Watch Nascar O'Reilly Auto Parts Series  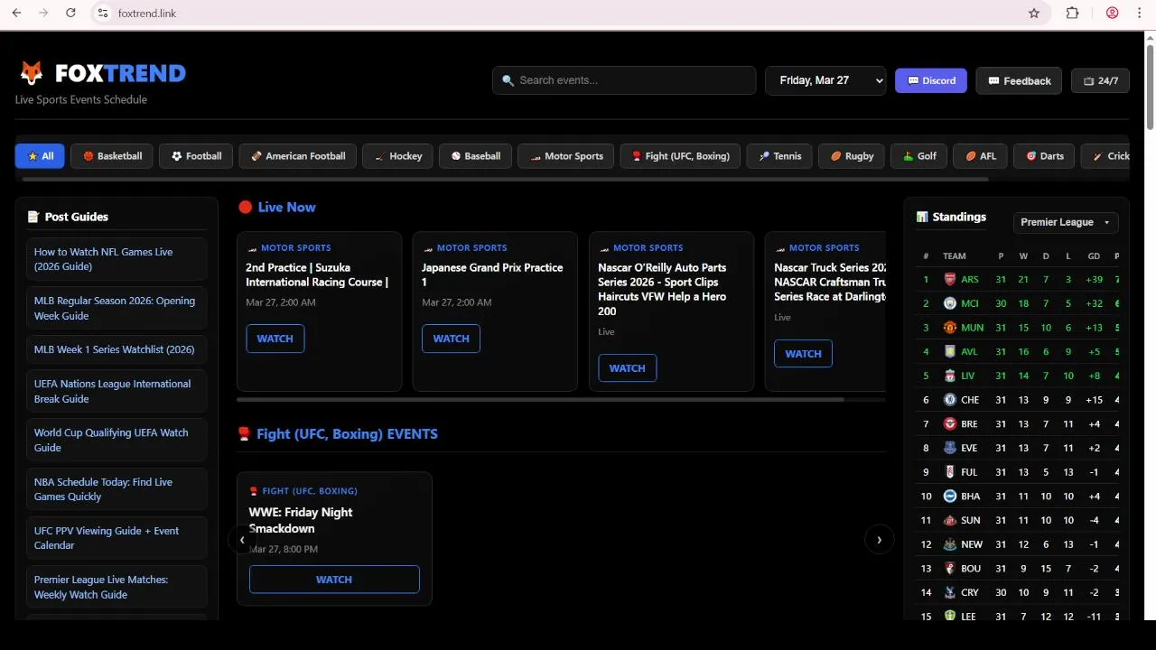(628, 368)
